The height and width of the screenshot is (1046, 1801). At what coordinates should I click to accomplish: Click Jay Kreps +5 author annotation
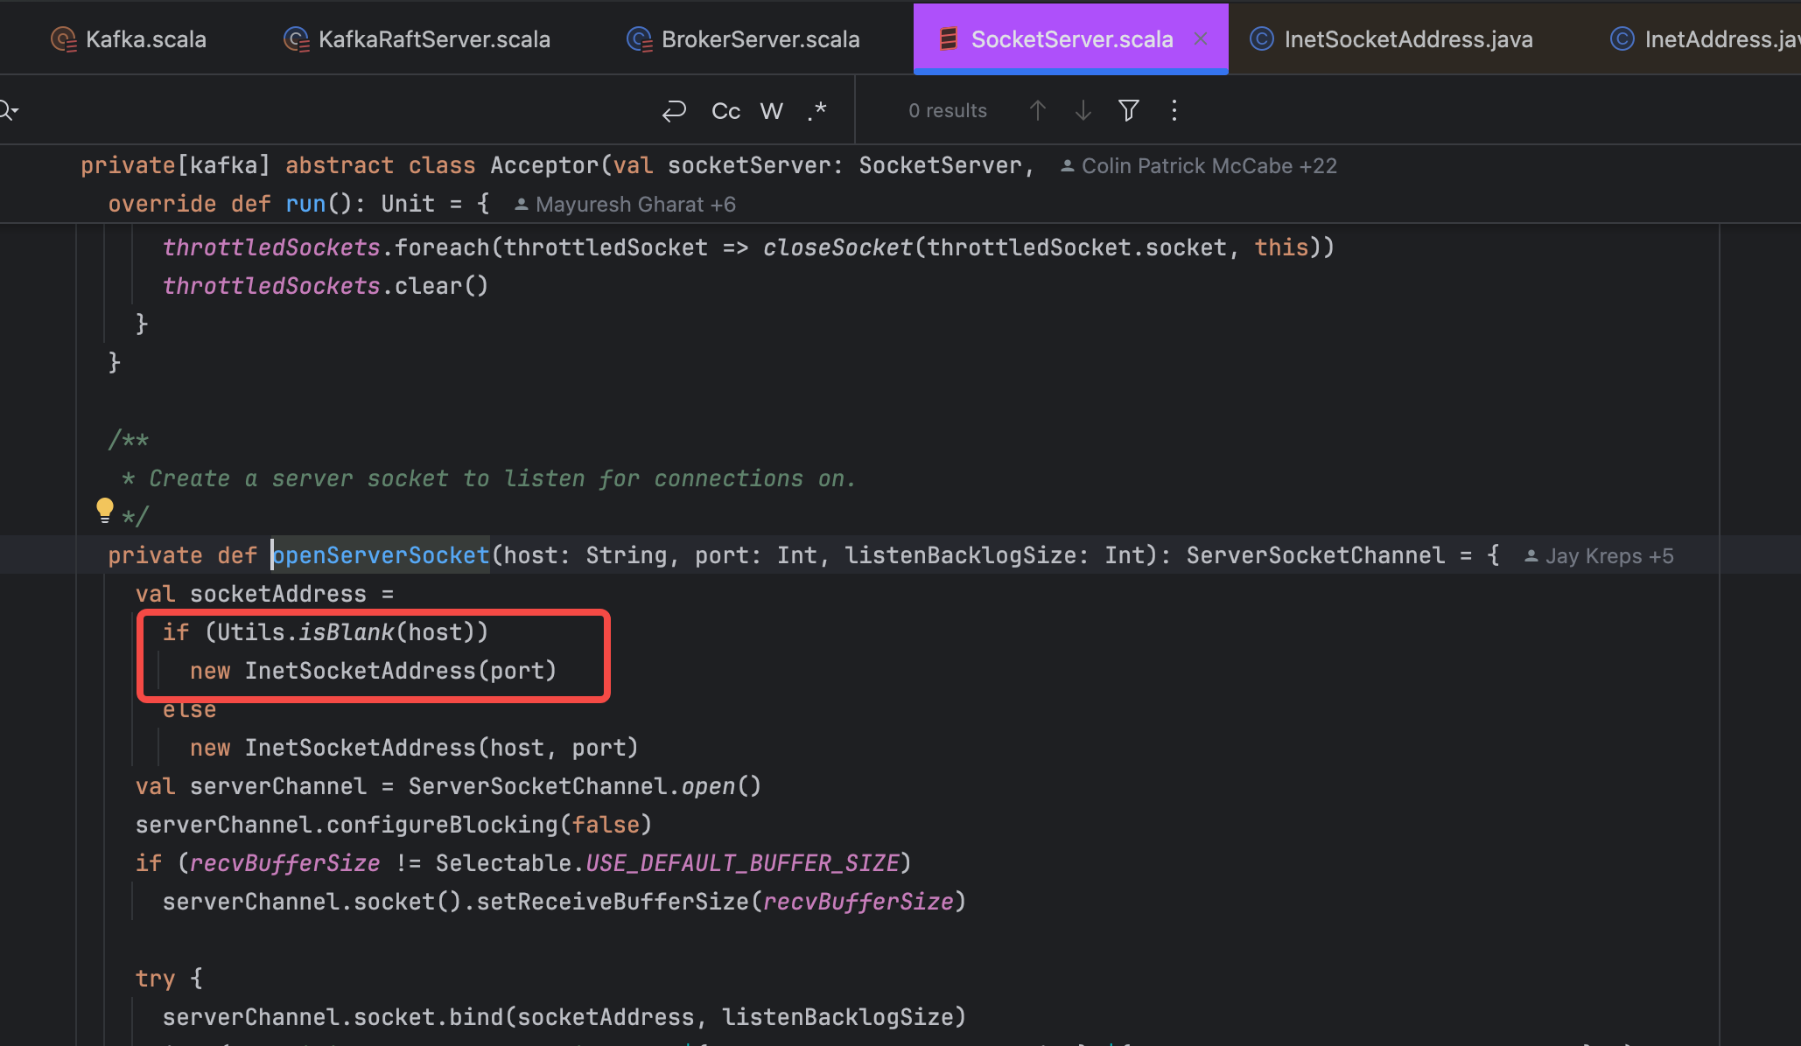pos(1599,556)
